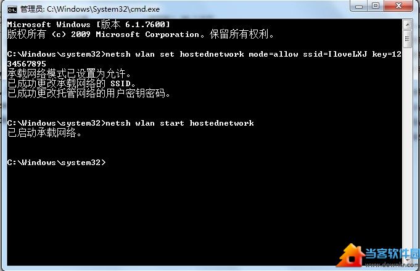Click the 2009 Microsoft Corporation copyright line
Viewport: 420px width, 271px height.
click(x=141, y=34)
